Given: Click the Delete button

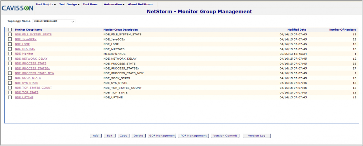Looking at the screenshot, I should point(139,136).
